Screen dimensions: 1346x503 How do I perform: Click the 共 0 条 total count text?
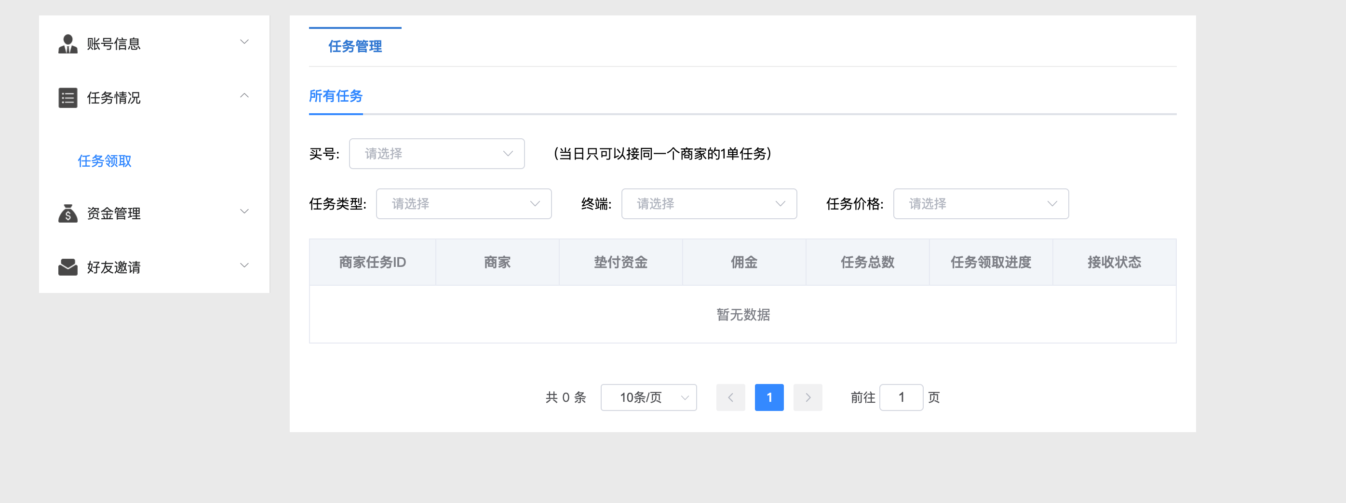566,397
